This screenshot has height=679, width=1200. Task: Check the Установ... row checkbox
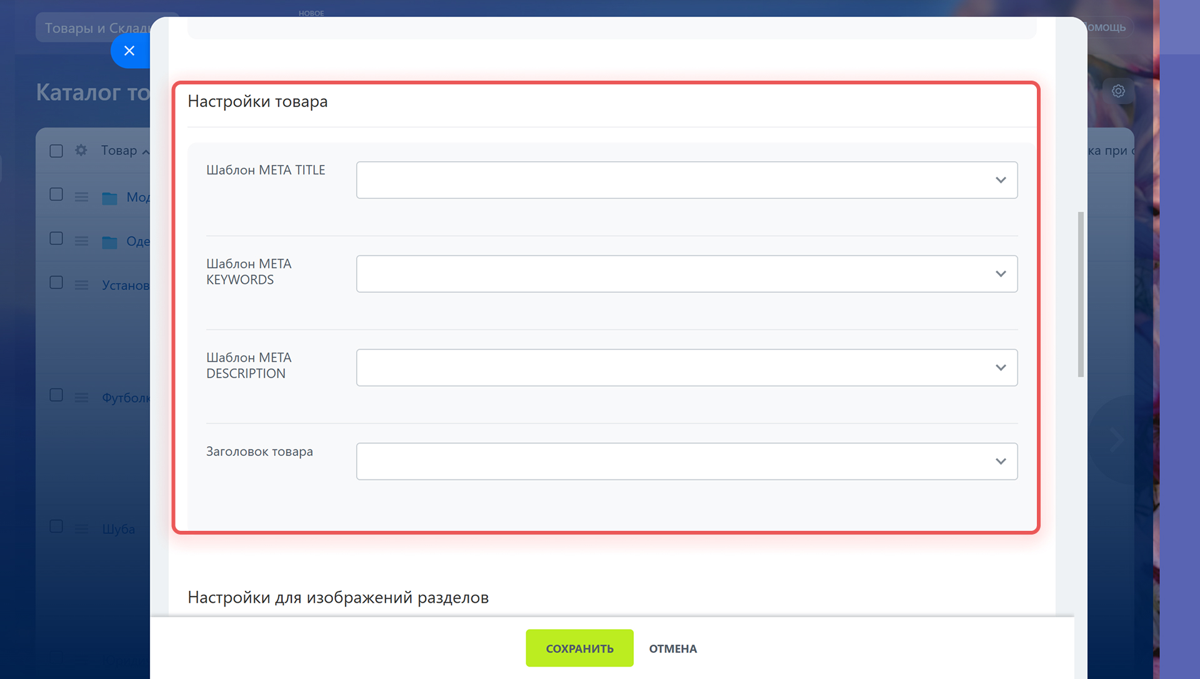pyautogui.click(x=56, y=282)
